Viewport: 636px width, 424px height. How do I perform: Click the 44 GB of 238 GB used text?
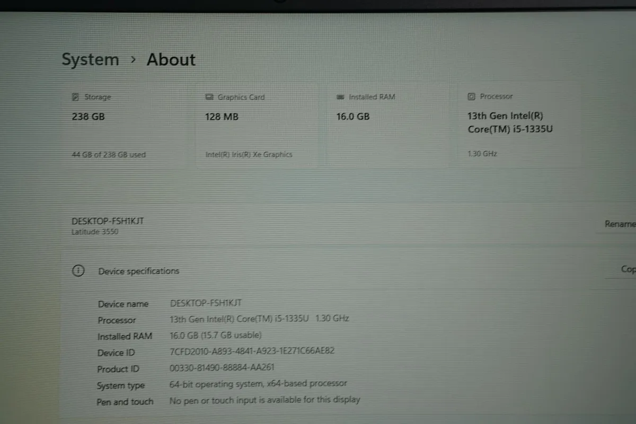tap(109, 155)
